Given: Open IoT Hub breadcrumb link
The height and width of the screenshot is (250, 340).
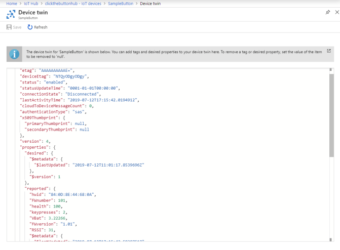Looking at the screenshot, I should 31,4.
